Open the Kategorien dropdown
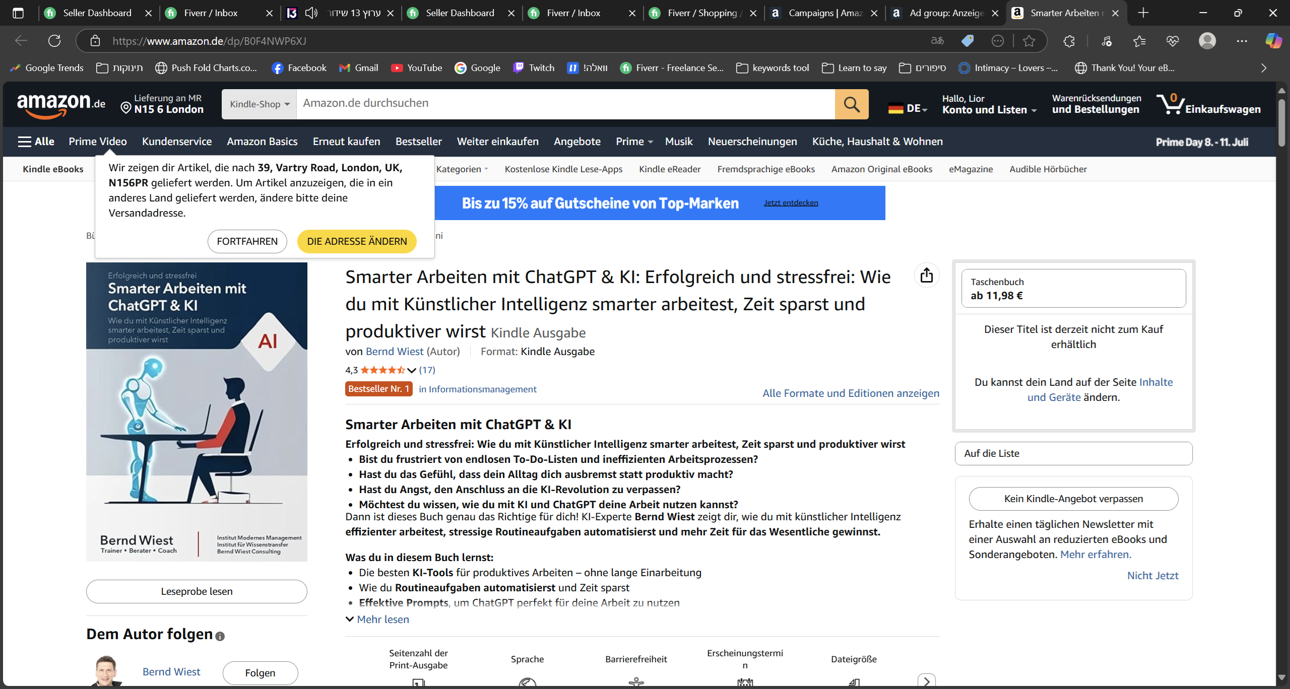This screenshot has height=689, width=1290. click(x=463, y=169)
